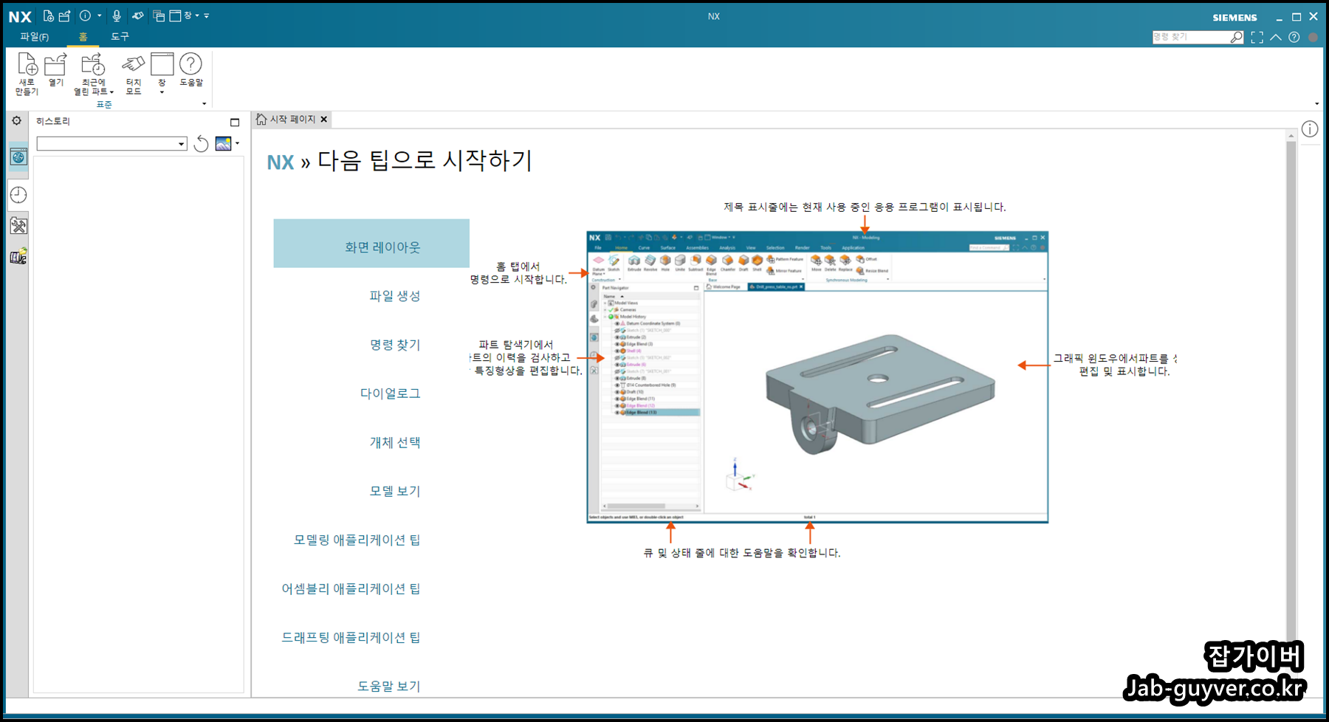Click the switch window icon in title bar
This screenshot has width=1329, height=722.
tap(159, 16)
